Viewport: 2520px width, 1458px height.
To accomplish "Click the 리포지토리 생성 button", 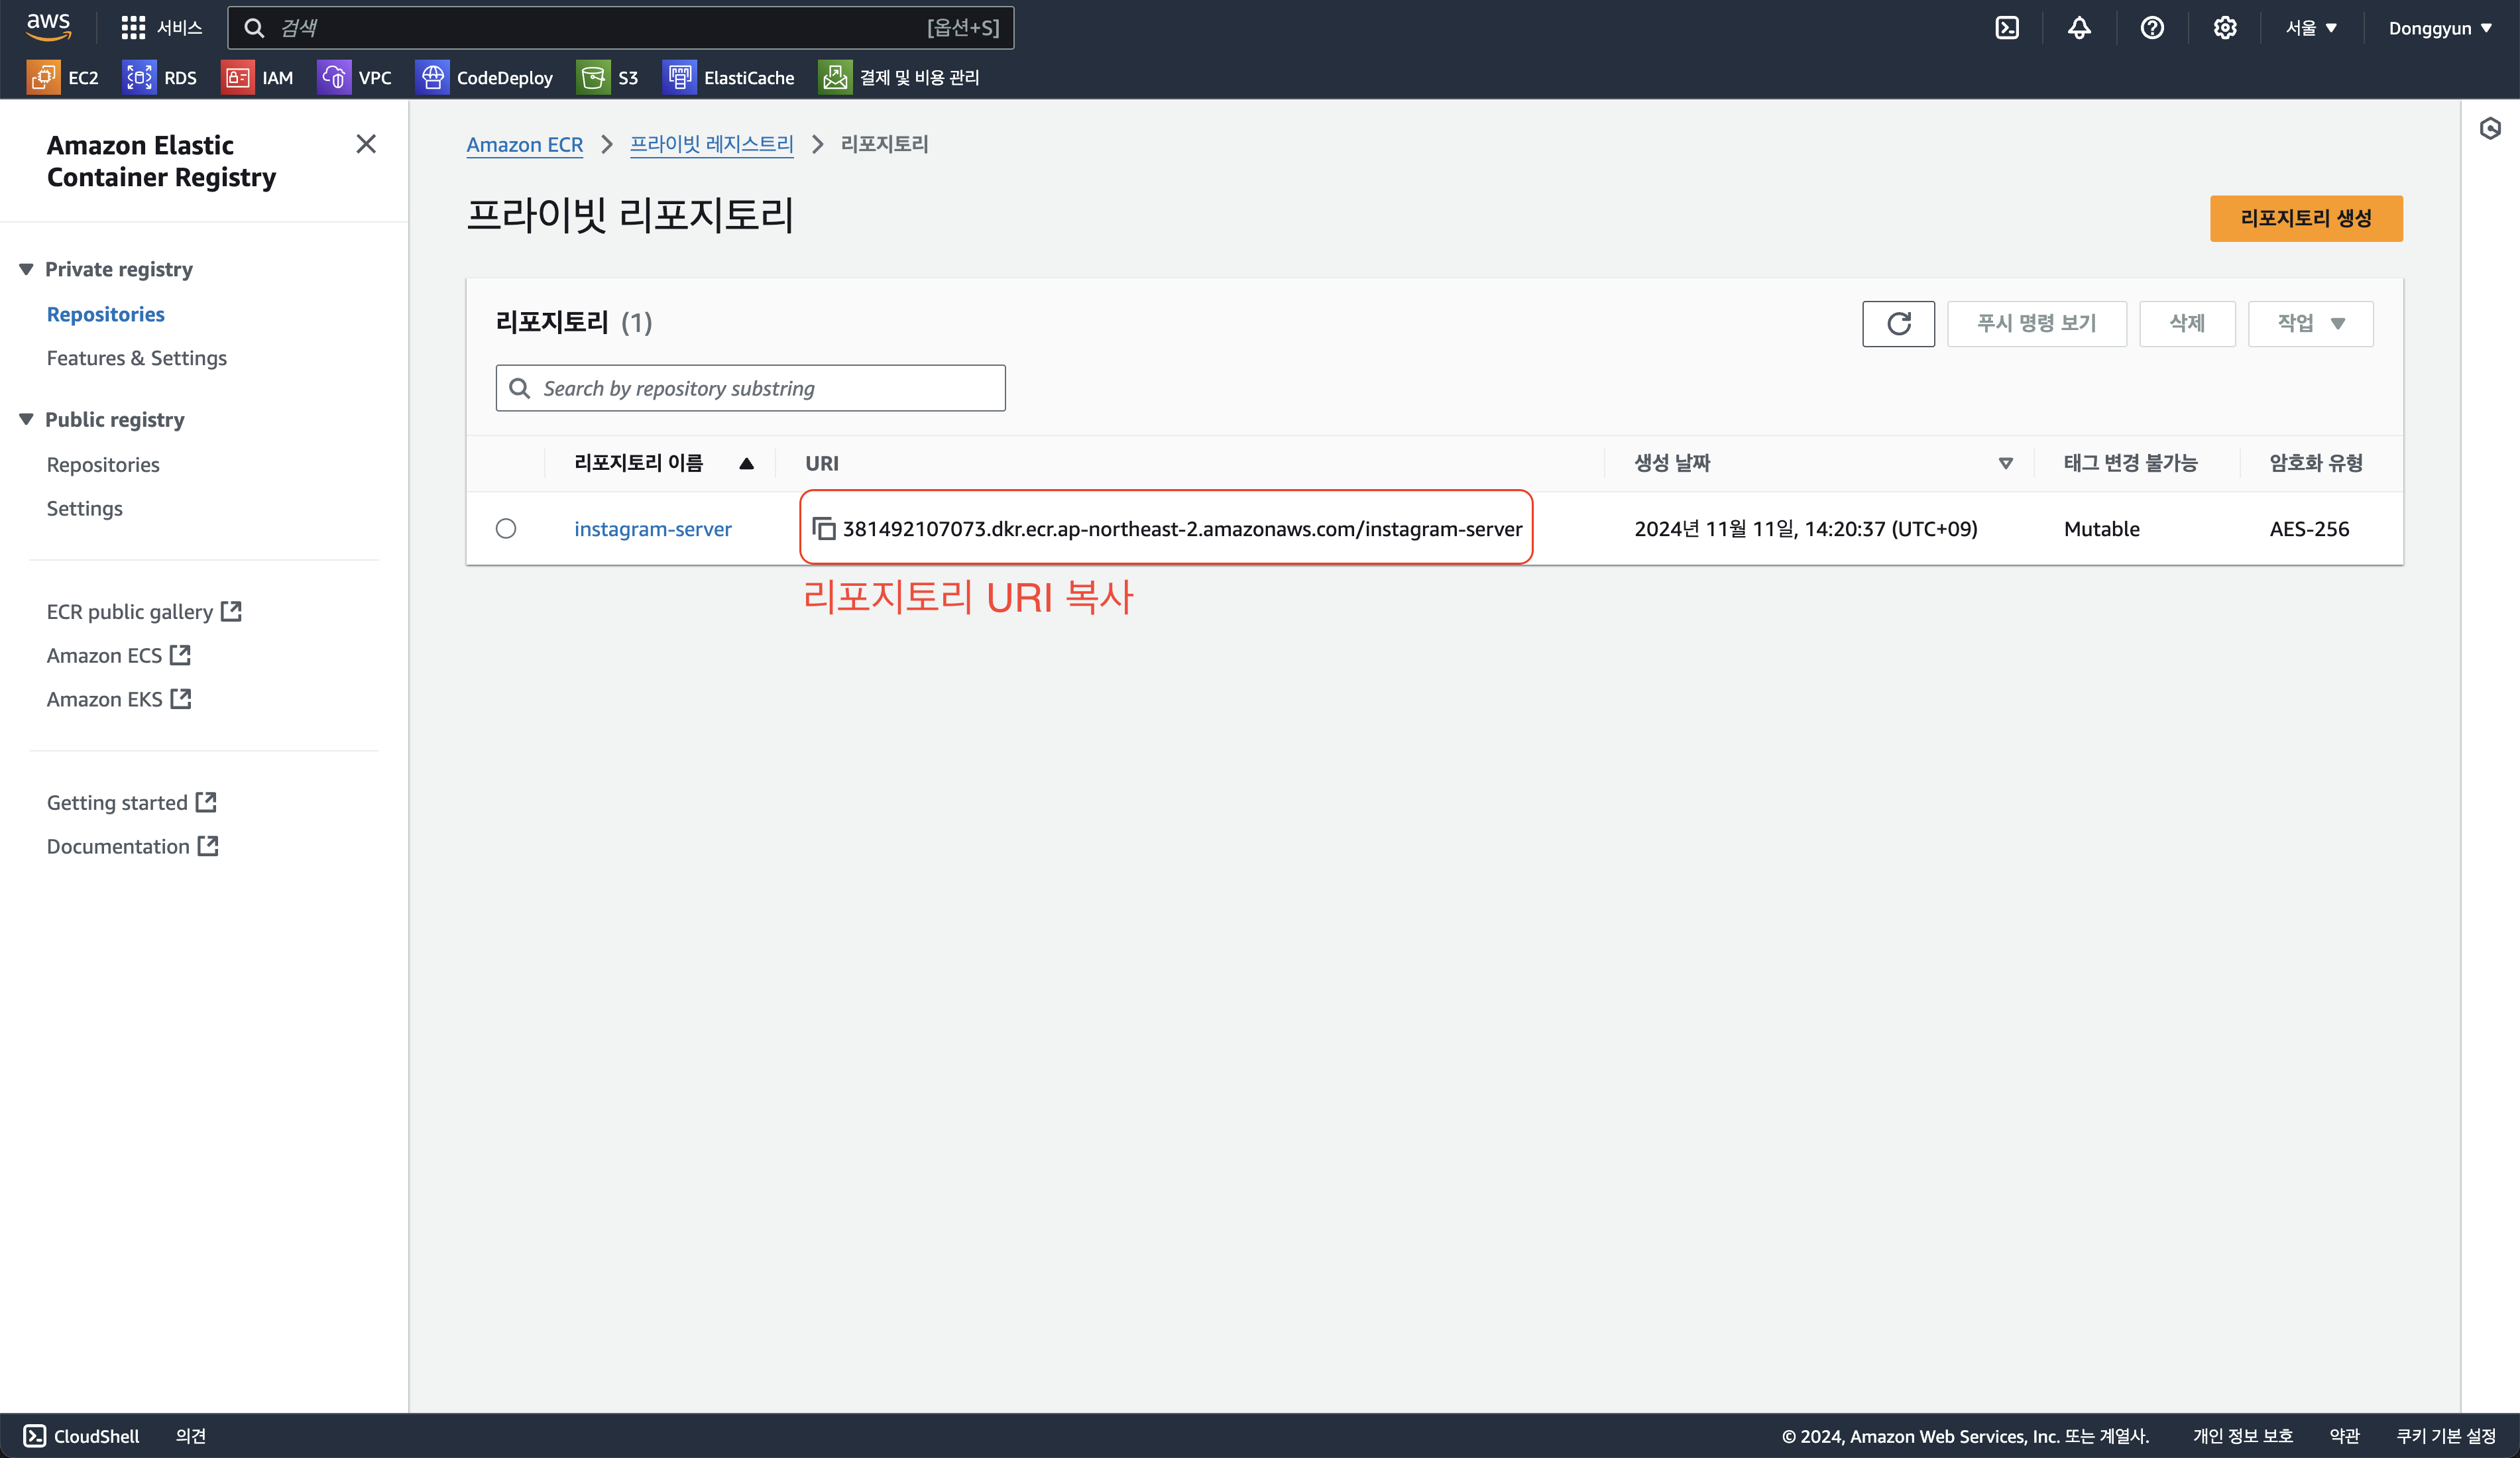I will (2305, 218).
